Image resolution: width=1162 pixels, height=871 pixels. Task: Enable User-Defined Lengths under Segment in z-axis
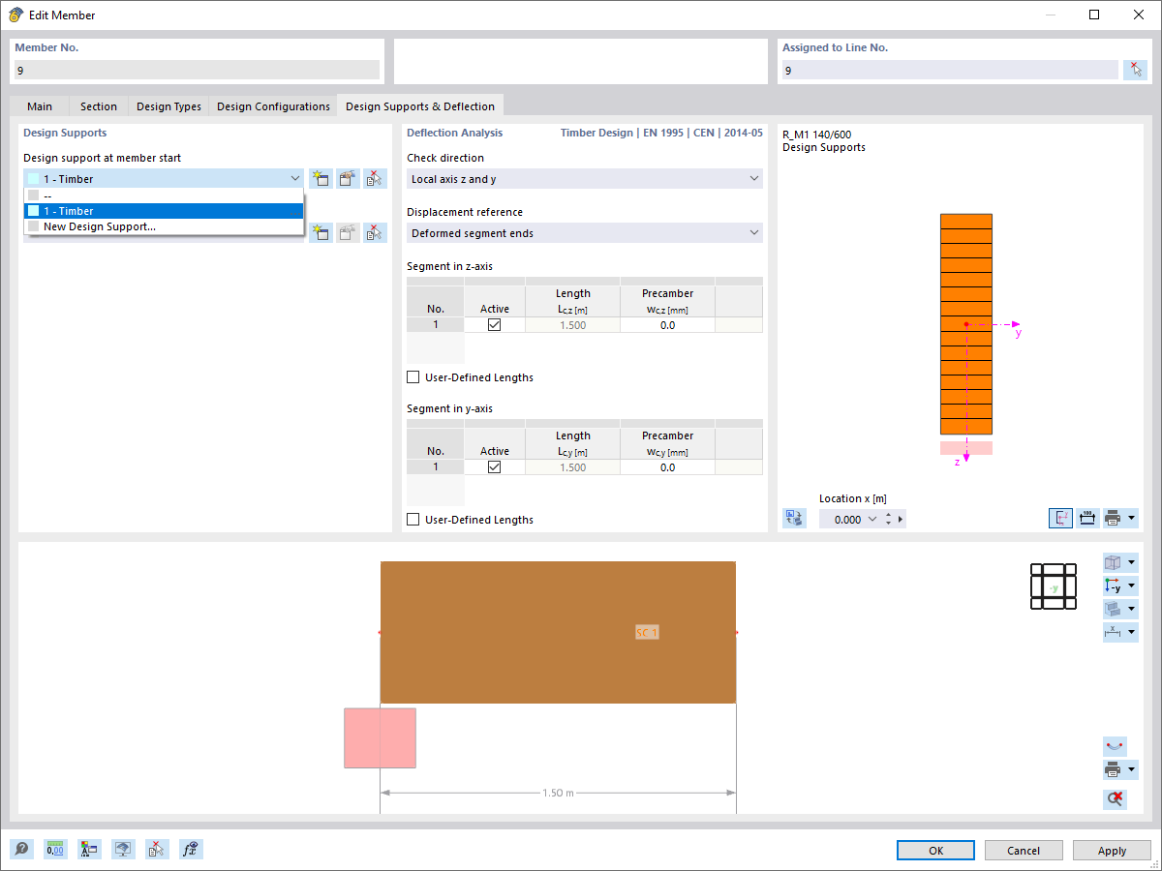413,377
